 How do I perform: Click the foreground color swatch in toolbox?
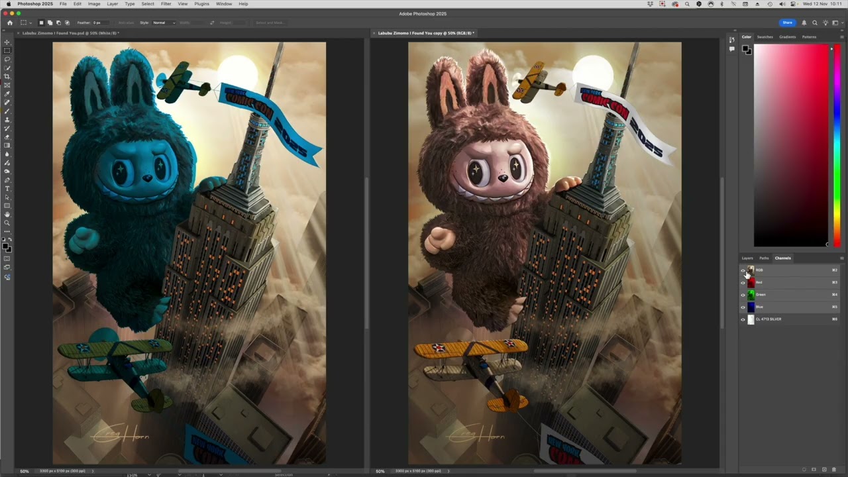(6, 246)
